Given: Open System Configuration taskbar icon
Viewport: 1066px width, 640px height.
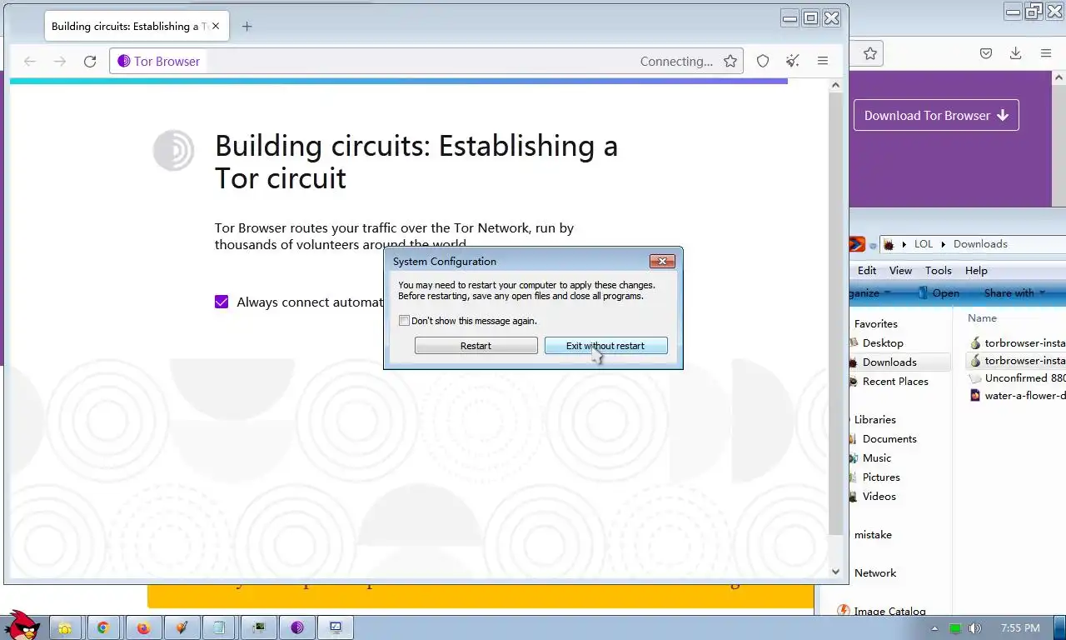Looking at the screenshot, I should click(336, 627).
